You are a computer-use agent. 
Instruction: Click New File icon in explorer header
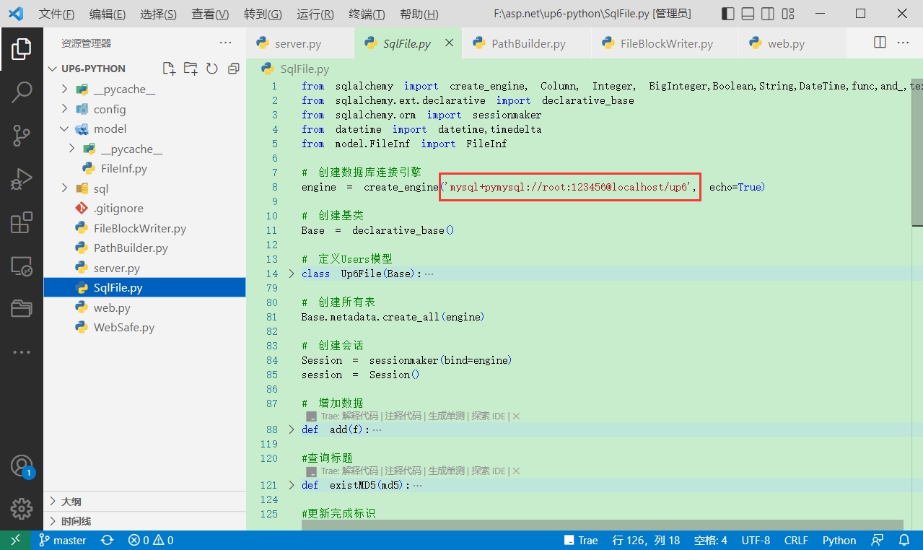point(169,69)
